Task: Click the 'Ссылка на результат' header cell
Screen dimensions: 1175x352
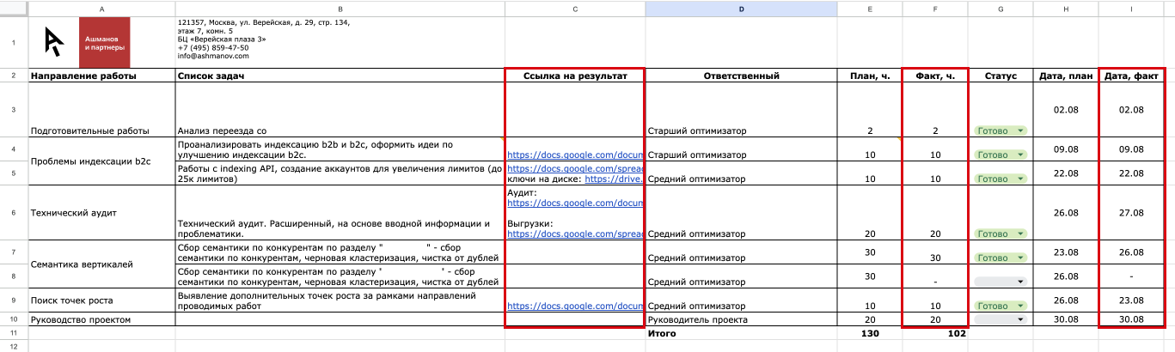Action: pos(574,76)
